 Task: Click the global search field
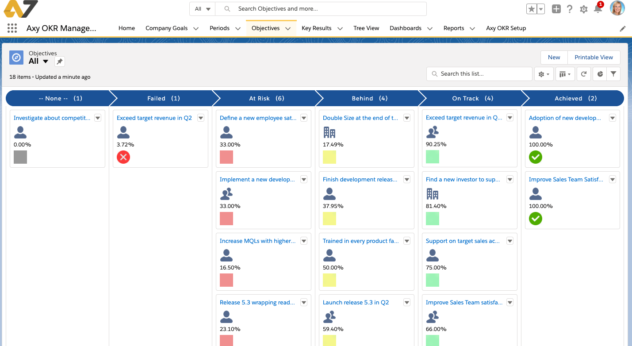[321, 9]
